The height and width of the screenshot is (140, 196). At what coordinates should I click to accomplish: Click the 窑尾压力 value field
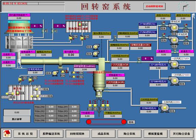coord(44,55)
